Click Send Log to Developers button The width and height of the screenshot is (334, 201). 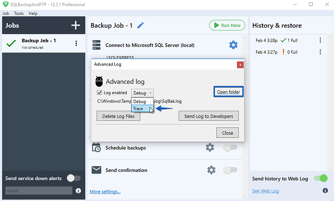209,116
